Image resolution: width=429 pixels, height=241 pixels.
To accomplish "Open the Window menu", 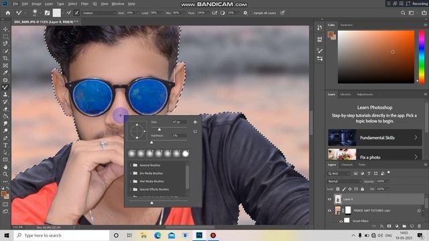I will tap(118, 4).
